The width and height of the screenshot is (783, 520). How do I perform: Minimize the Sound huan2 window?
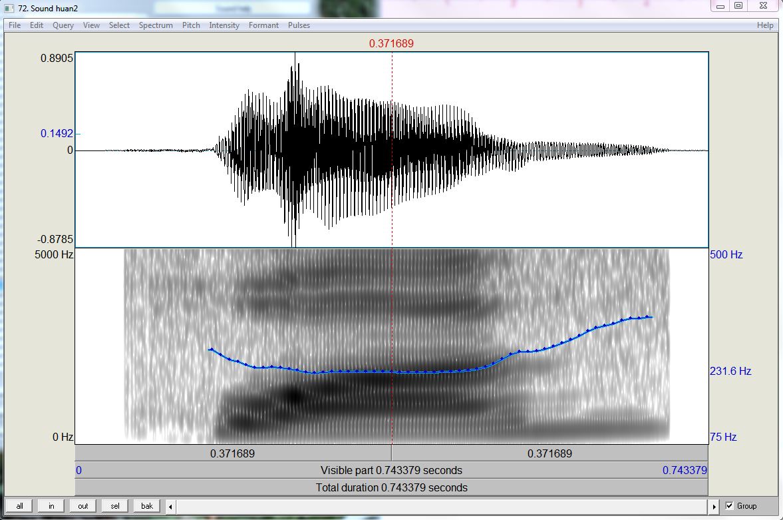720,6
